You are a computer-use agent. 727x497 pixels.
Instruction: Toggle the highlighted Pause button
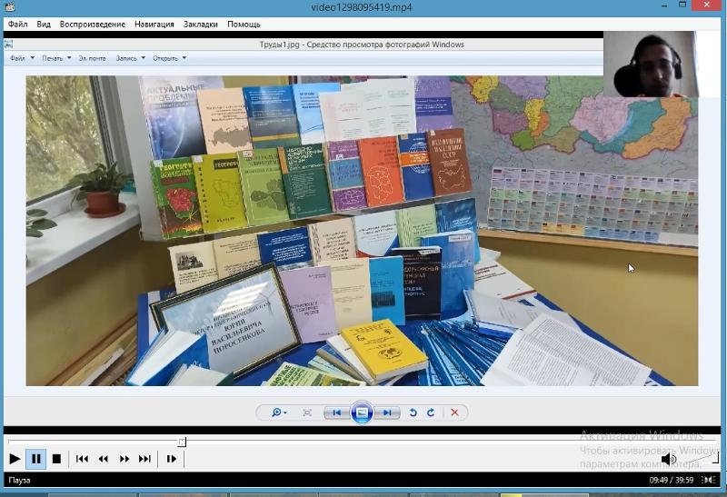pyautogui.click(x=35, y=459)
